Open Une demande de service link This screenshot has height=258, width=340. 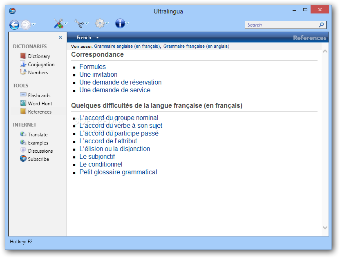115,90
